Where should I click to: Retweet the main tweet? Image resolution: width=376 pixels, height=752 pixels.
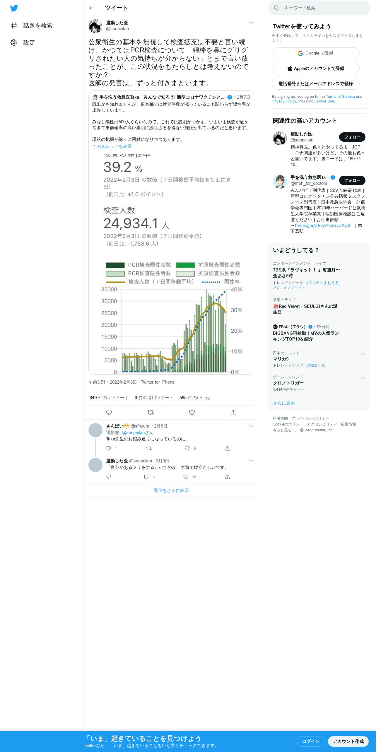(151, 412)
